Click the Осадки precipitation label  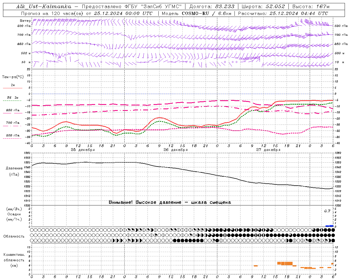click(14, 214)
